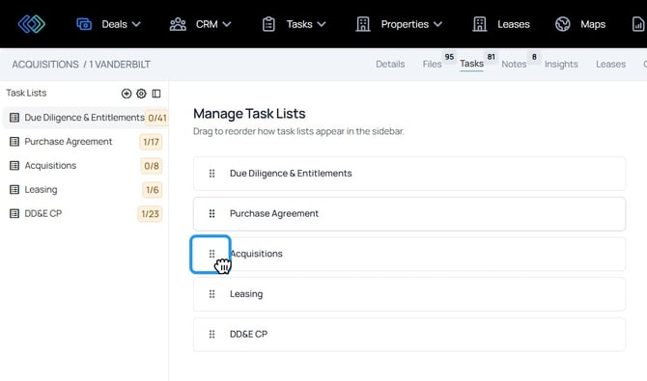Click the 0/41 progress badge
Image resolution: width=647 pixels, height=381 pixels.
click(x=156, y=118)
